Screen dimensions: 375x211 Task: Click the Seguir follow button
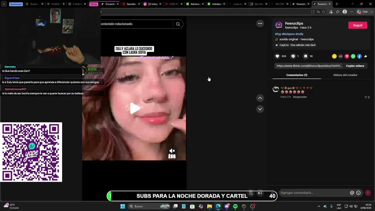[x=358, y=25]
